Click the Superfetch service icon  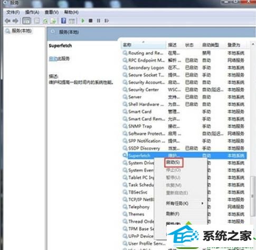click(x=125, y=155)
